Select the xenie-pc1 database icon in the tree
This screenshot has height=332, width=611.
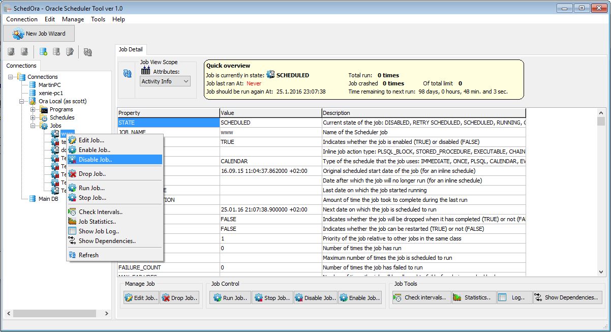[x=33, y=93]
